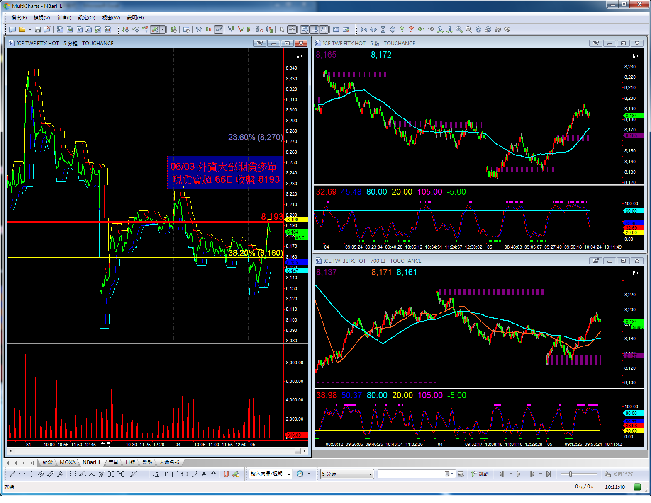
Task: Open the 檔案(F) menu
Action: (19, 18)
